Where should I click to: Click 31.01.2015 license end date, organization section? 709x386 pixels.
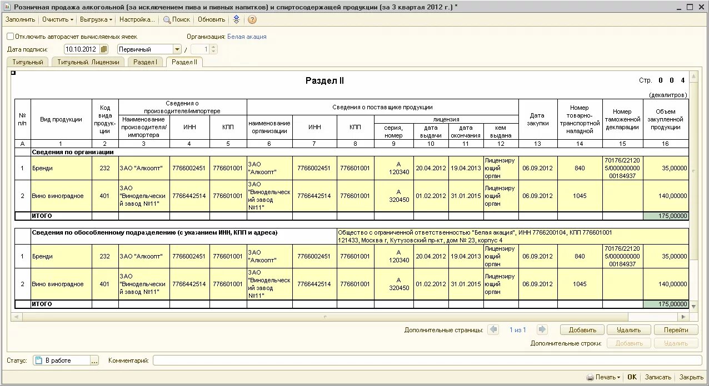click(466, 196)
